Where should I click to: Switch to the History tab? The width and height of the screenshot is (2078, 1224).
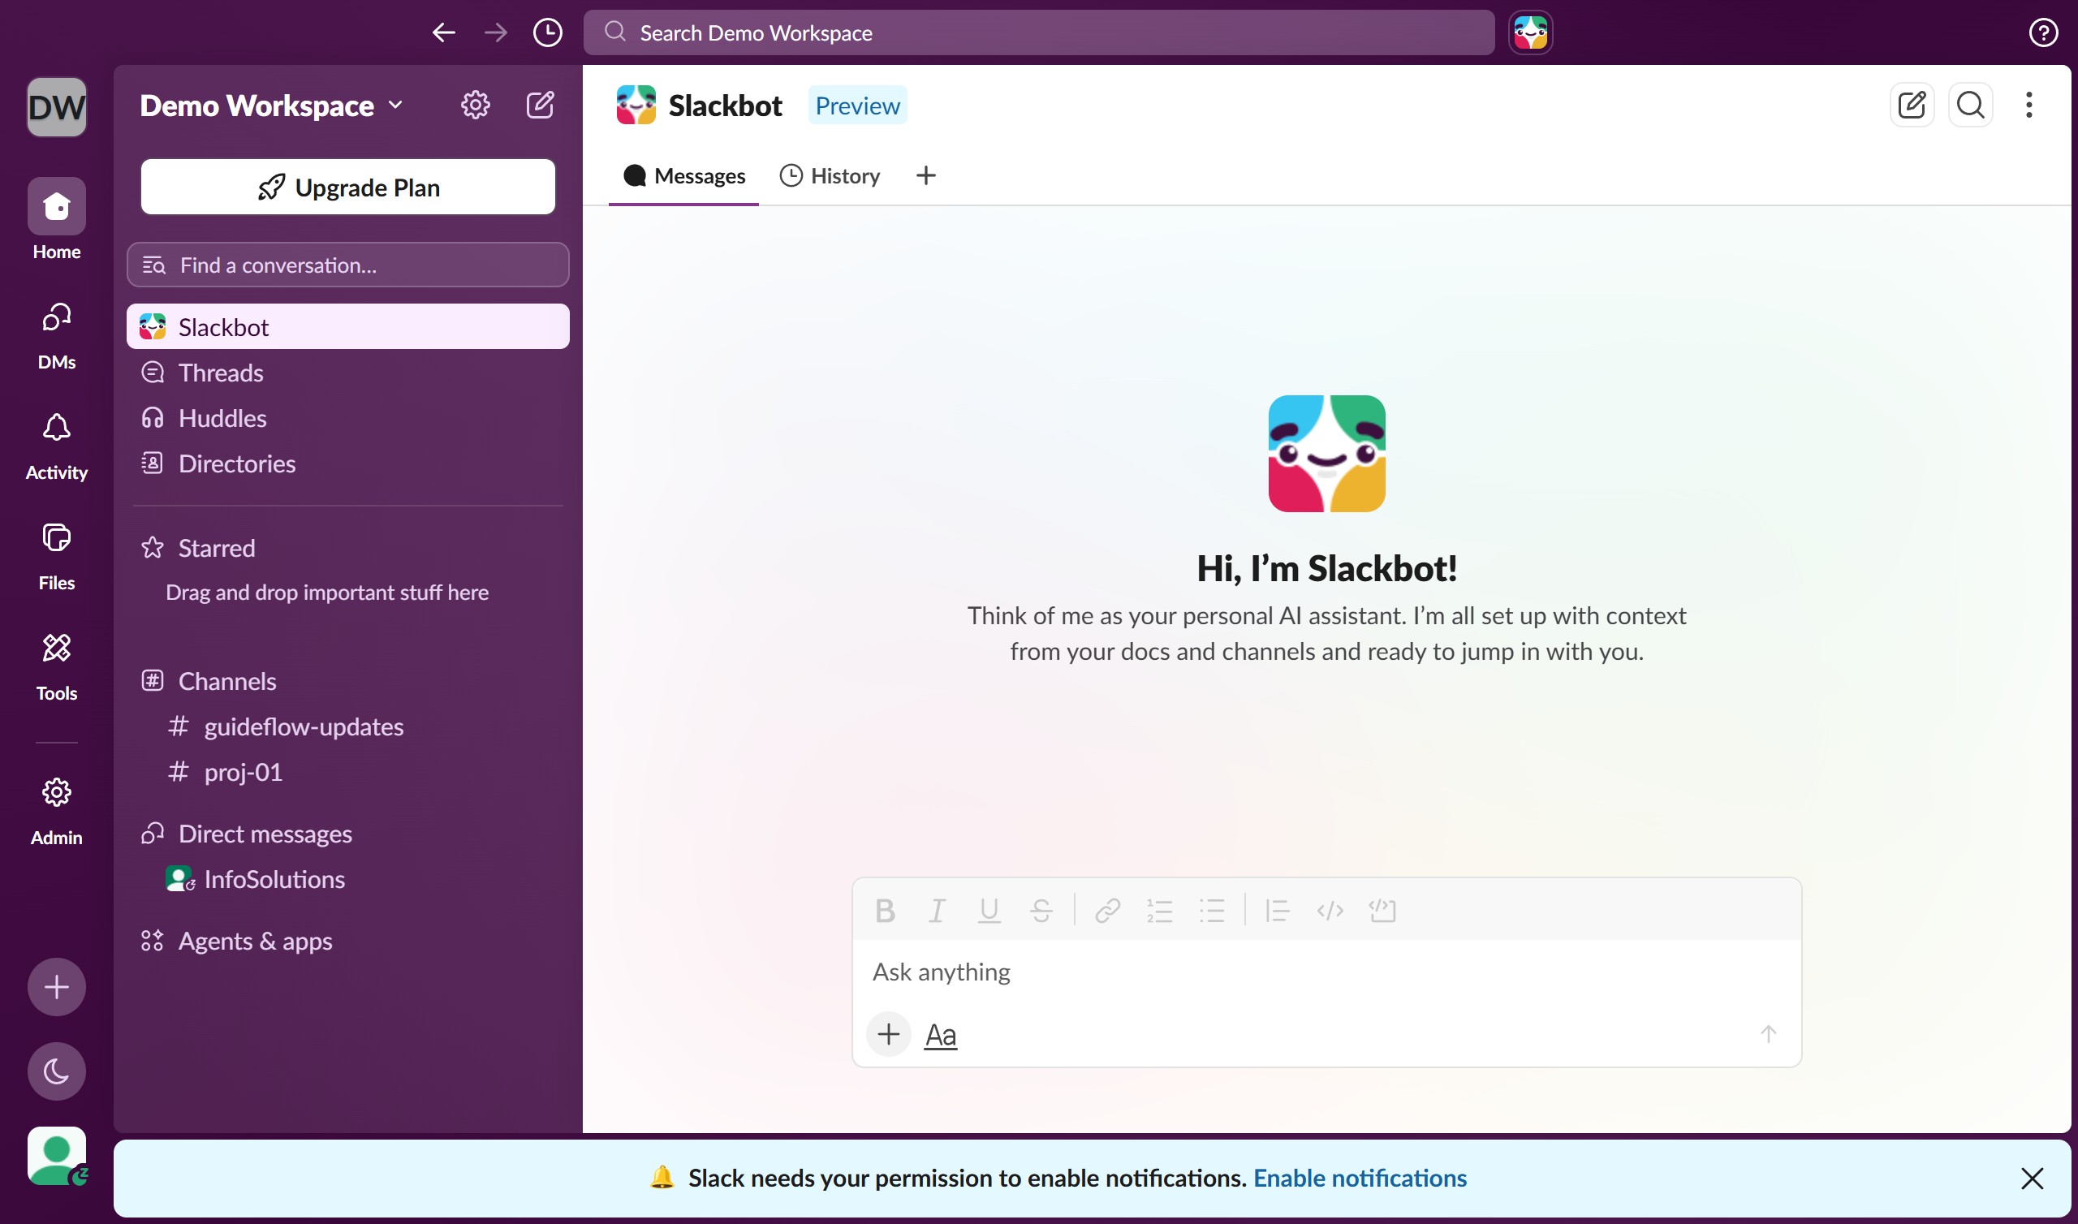click(830, 175)
